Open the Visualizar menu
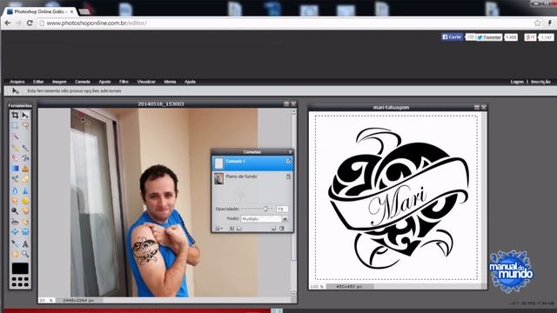Viewport: 557px width, 313px height. click(146, 82)
